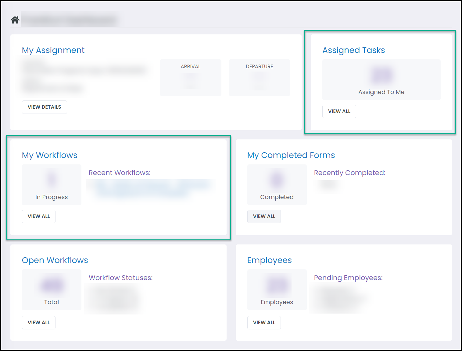The image size is (462, 351).
Task: Select the Assigned To Me tile
Action: [381, 80]
